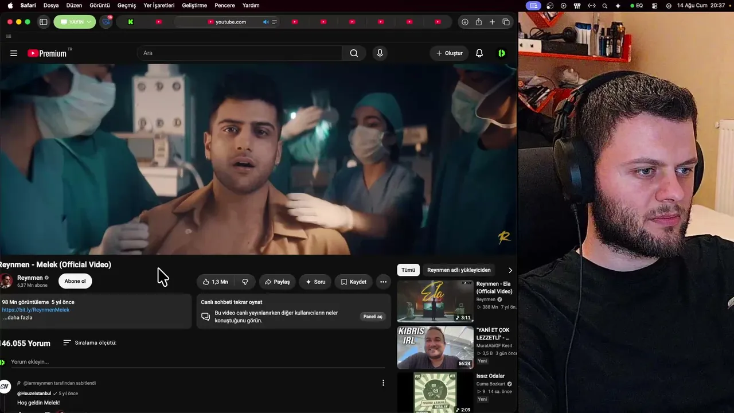Viewport: 734px width, 413px height.
Task: Open the Kick pinned tab
Action: pyautogui.click(x=131, y=22)
